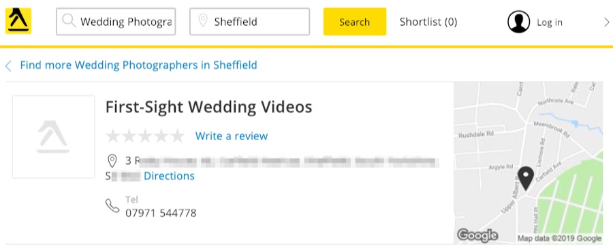Screen dimensions: 613x251
Task: Open the user profile avatar icon
Action: point(518,22)
